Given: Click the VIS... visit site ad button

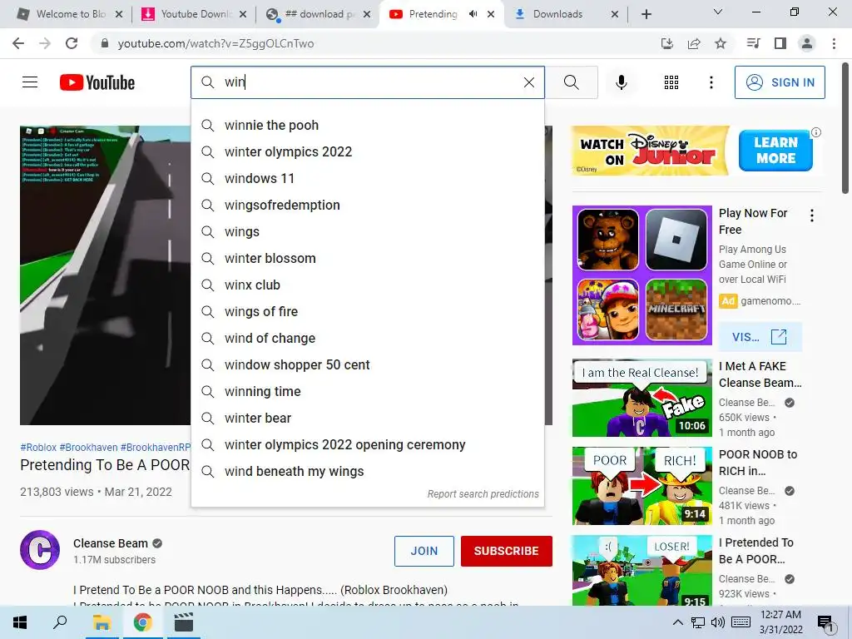Looking at the screenshot, I should click(760, 337).
